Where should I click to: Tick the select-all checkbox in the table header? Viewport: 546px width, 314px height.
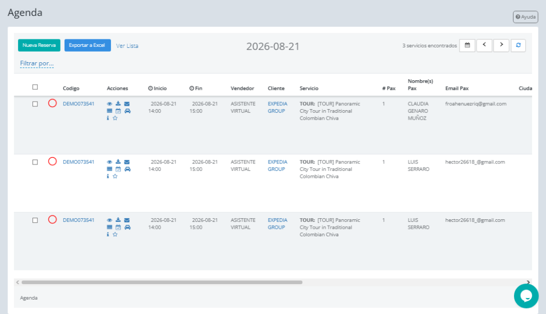(35, 87)
